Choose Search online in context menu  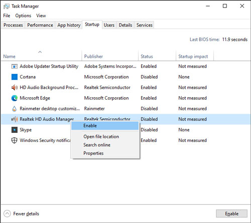(x=105, y=145)
